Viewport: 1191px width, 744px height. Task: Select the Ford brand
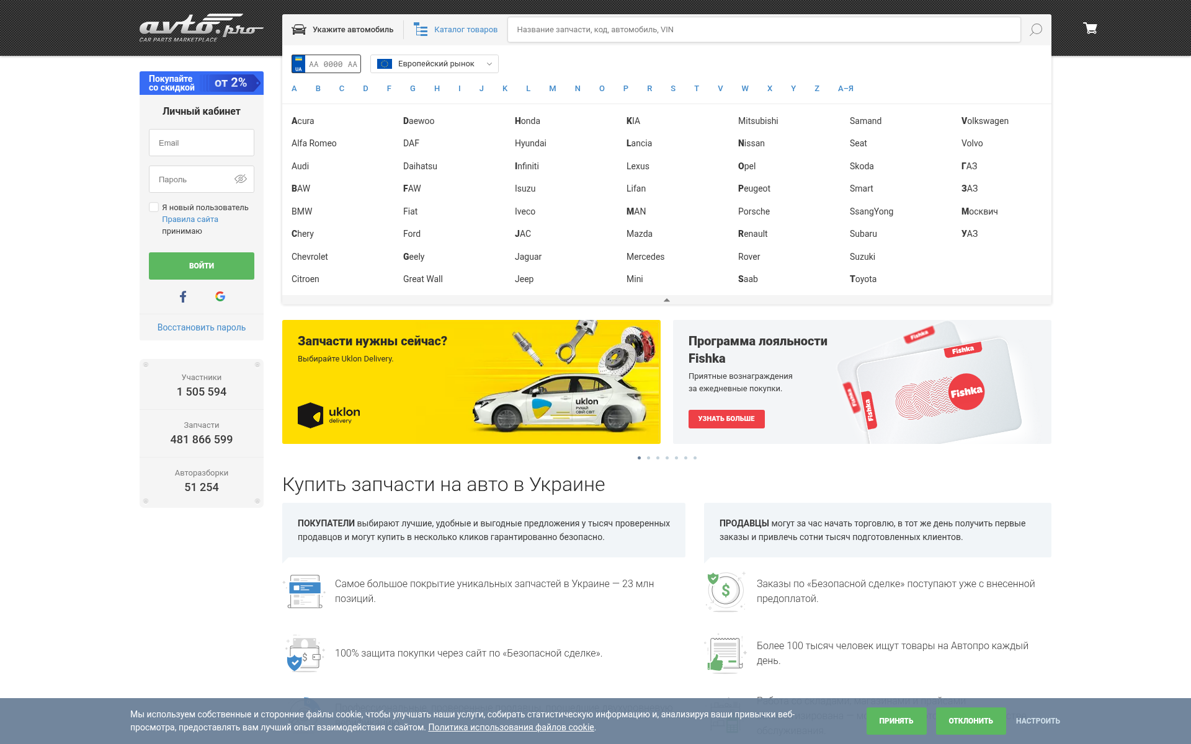412,234
